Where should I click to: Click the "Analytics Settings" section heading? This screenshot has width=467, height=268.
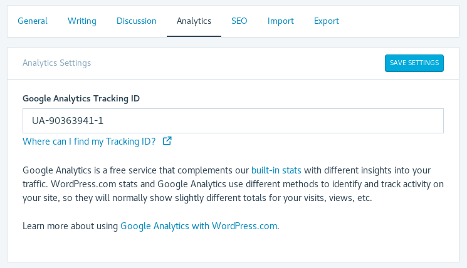[56, 63]
